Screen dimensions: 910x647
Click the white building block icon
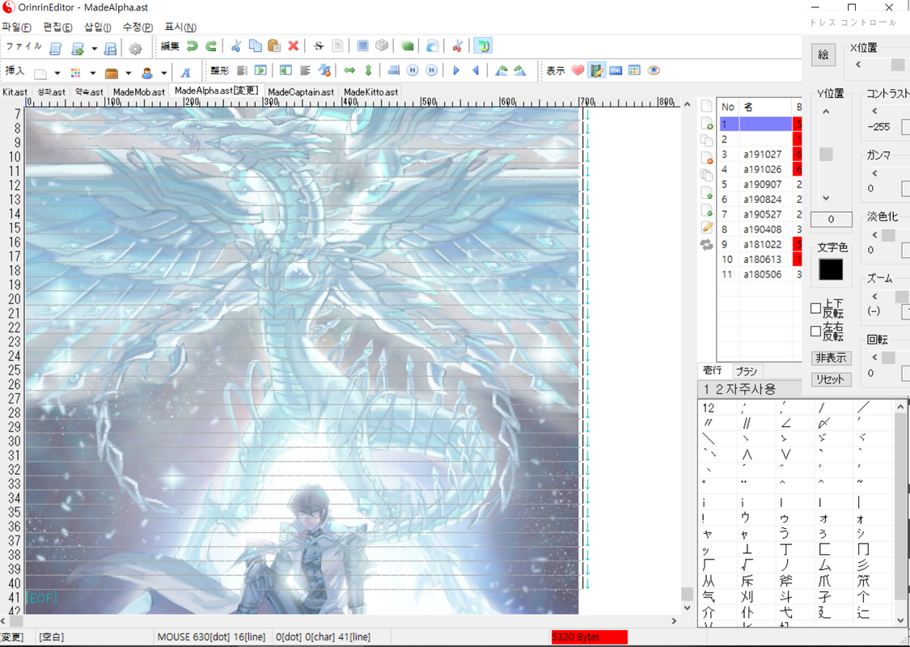[382, 46]
